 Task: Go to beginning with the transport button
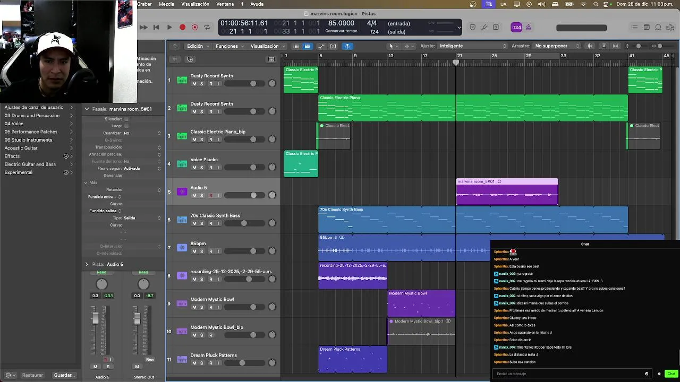click(x=156, y=27)
